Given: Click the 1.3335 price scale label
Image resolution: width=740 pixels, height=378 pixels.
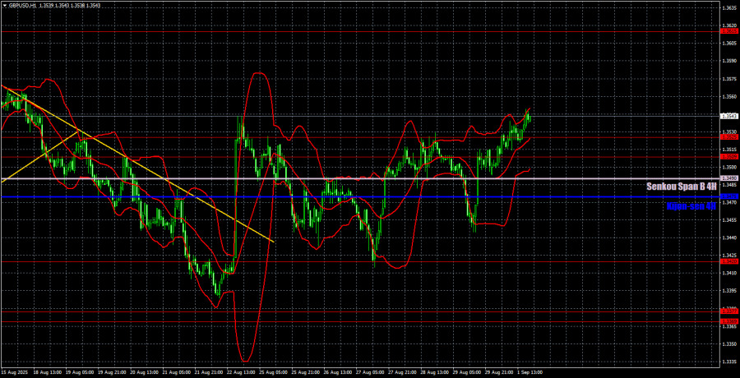Looking at the screenshot, I should coord(728,362).
